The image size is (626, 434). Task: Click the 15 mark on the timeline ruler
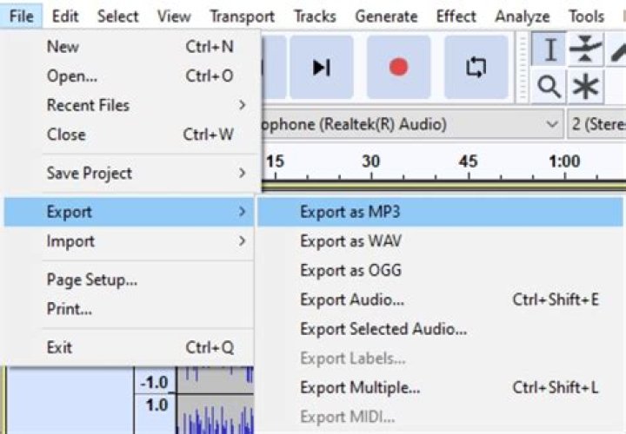coord(275,161)
